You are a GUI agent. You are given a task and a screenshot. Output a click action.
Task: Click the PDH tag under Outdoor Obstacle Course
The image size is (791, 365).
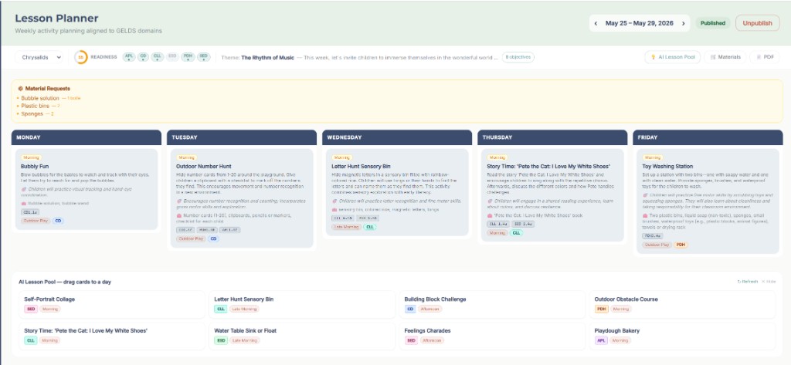(601, 309)
